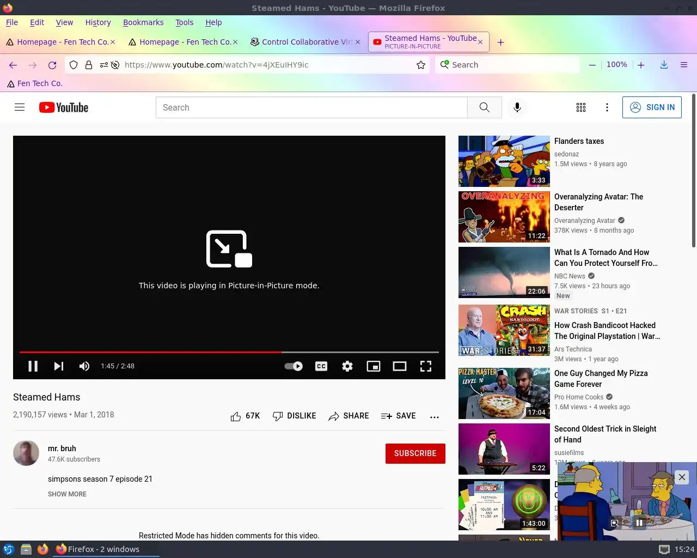
Task: Open YouTube settings three-dot menu
Action: 607,107
